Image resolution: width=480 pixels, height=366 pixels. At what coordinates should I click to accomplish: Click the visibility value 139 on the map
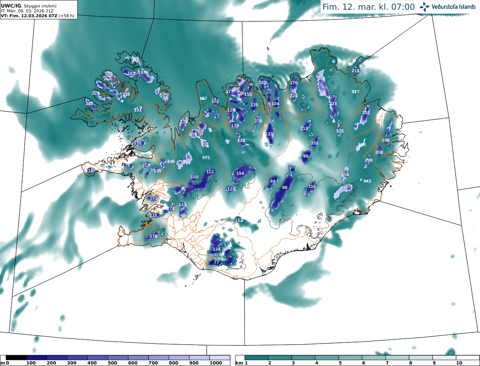[235, 126]
